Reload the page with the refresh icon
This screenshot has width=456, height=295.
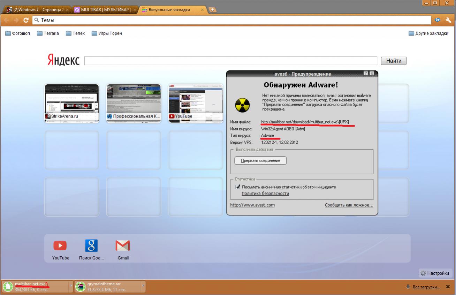tap(26, 20)
